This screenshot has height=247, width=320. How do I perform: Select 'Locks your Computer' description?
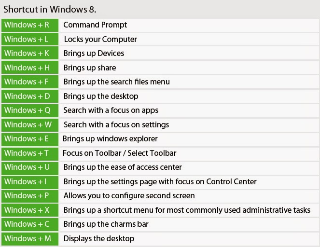(x=100, y=39)
